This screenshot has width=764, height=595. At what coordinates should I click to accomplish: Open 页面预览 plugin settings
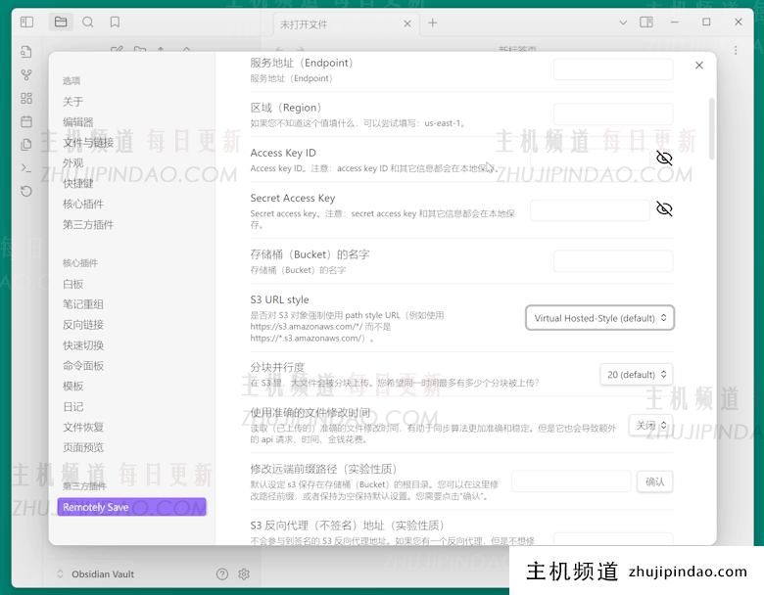[x=83, y=447]
